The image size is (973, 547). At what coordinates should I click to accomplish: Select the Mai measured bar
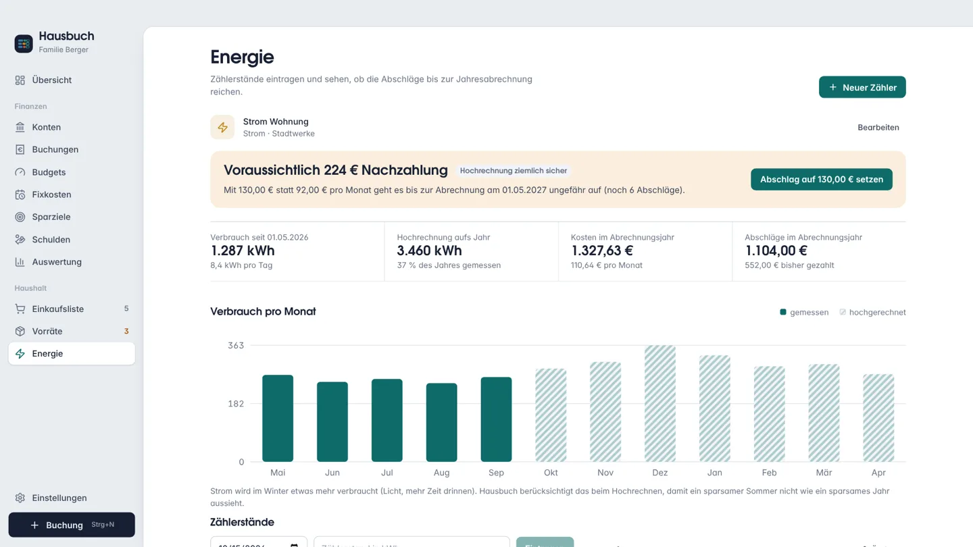coord(278,418)
